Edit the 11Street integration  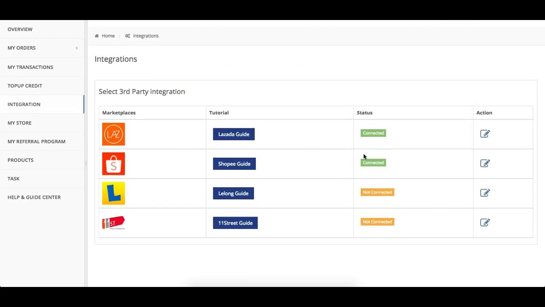click(x=485, y=222)
